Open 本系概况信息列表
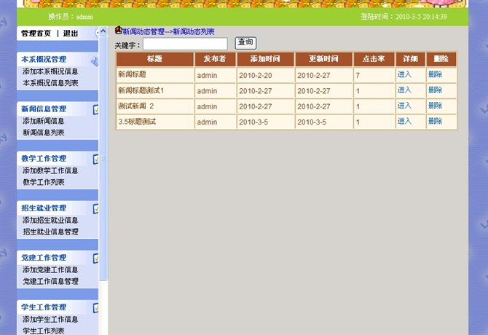 50,83
